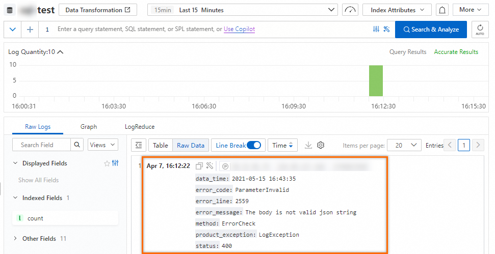The width and height of the screenshot is (495, 254).
Task: Click the status value 400
Action: pyautogui.click(x=227, y=246)
